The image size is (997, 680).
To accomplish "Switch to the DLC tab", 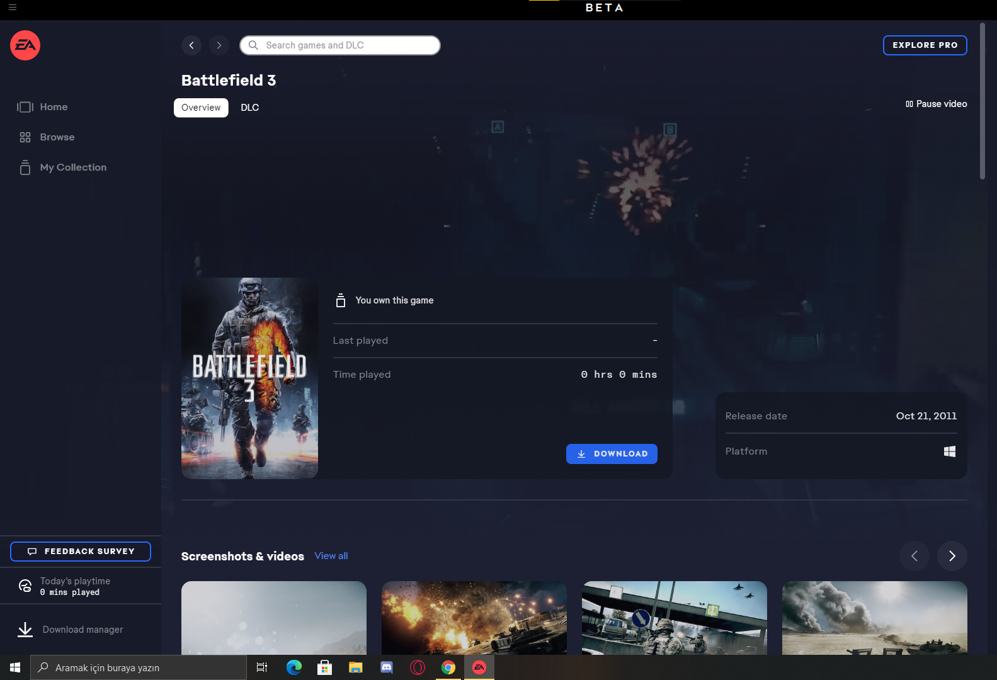I will point(250,108).
